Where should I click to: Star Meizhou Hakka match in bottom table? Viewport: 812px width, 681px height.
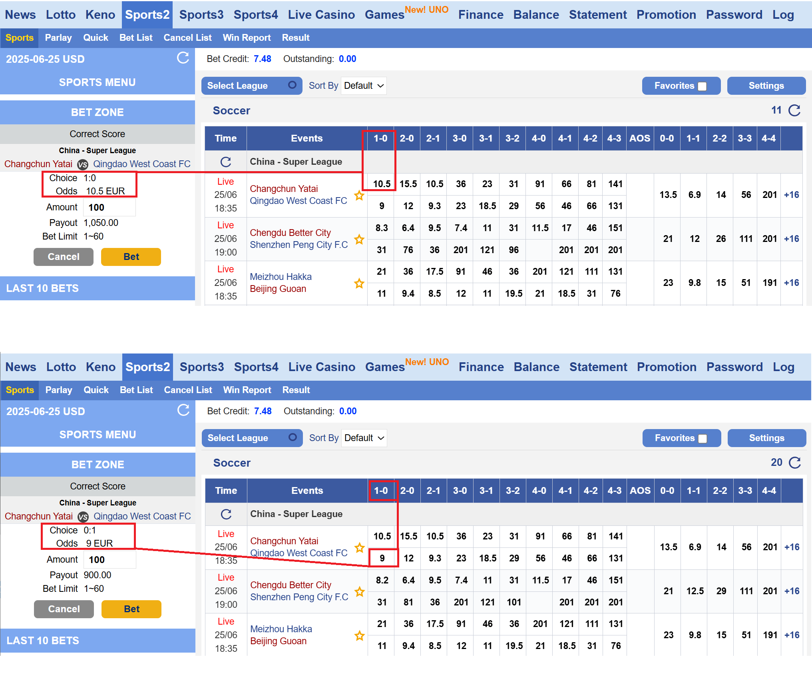tap(360, 635)
